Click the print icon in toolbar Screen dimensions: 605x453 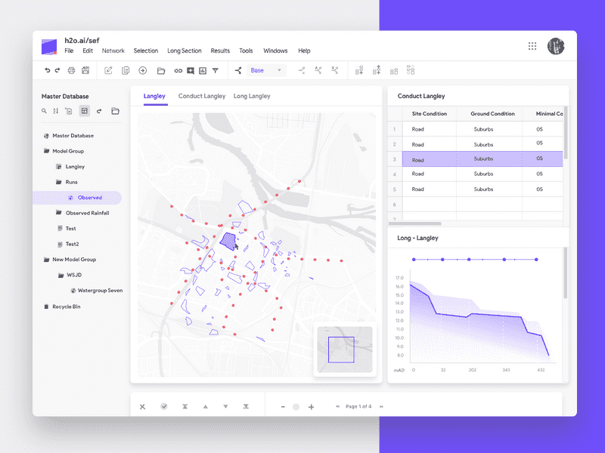pos(71,70)
